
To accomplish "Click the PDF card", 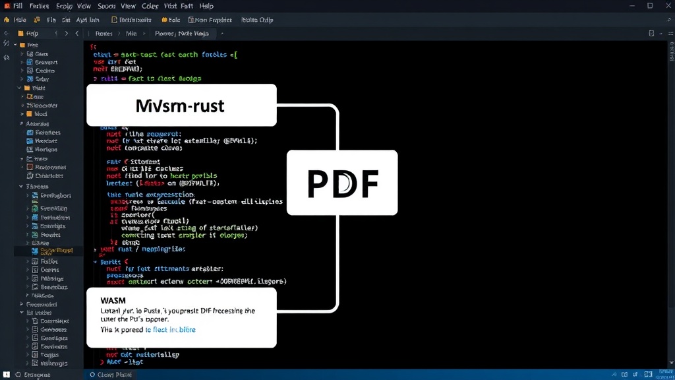I will point(342,183).
